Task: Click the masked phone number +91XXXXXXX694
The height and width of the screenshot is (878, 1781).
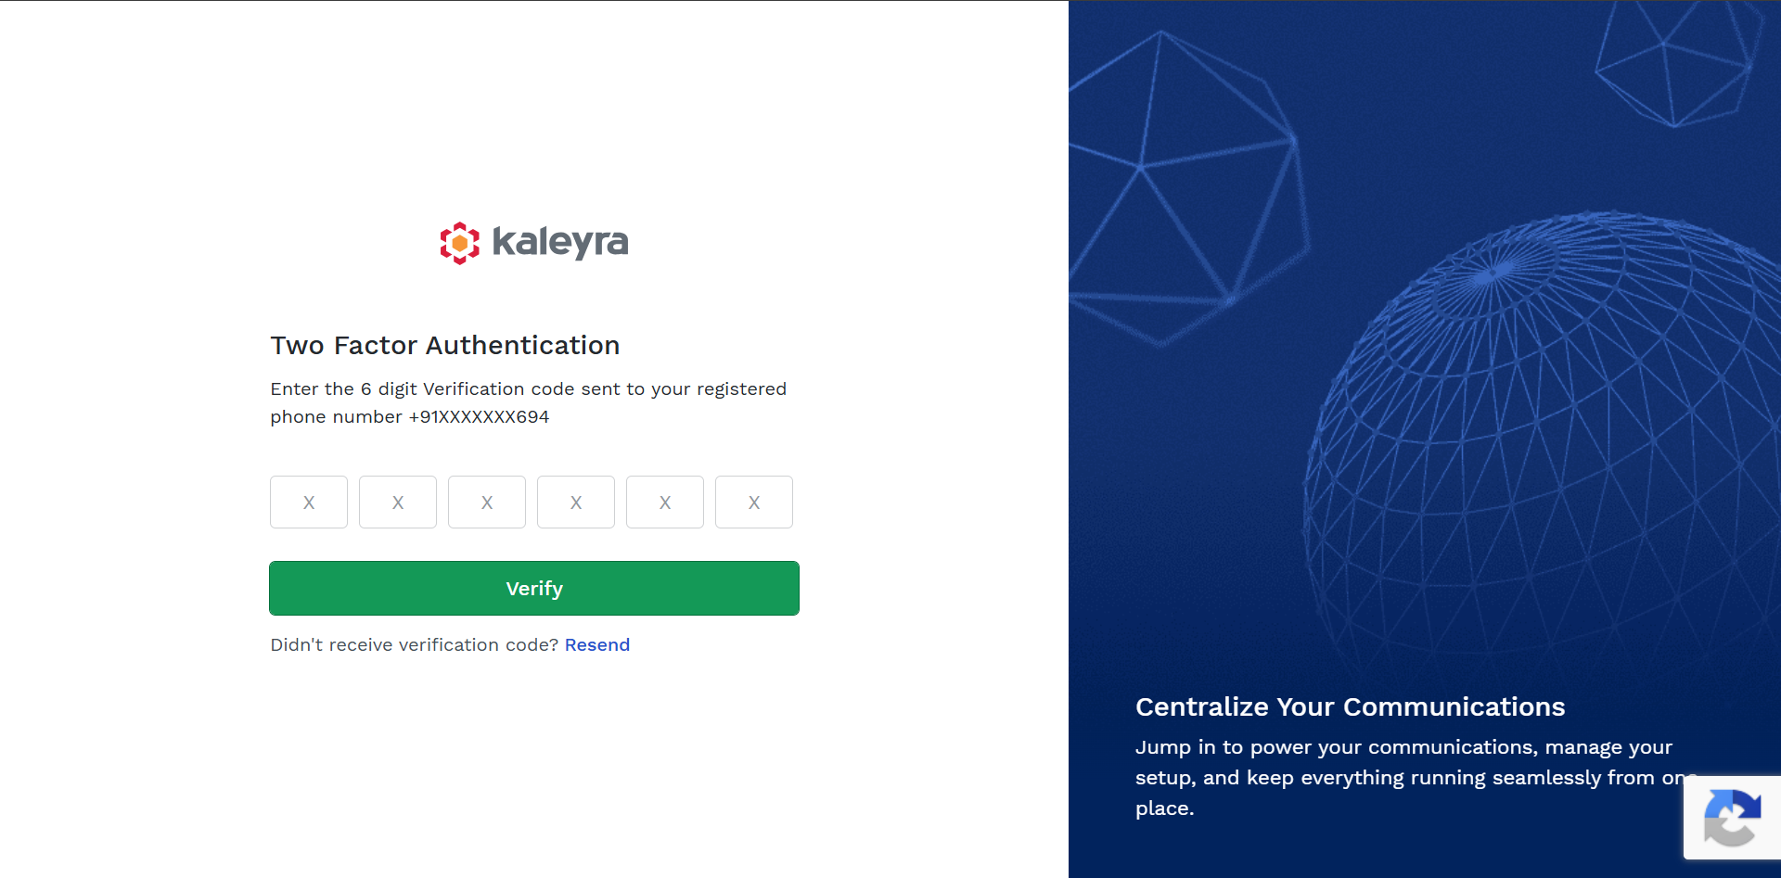Action: click(479, 417)
